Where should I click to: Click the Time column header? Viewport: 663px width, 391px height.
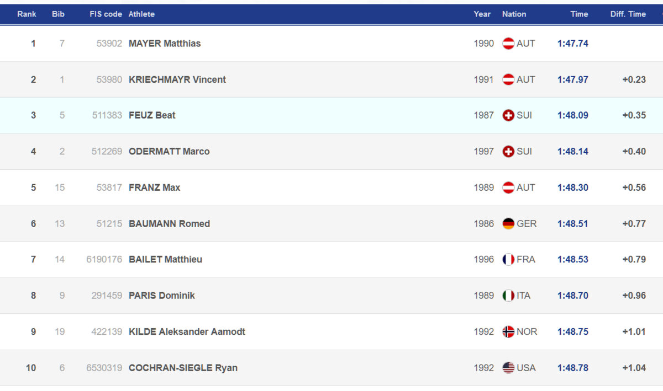(x=579, y=14)
